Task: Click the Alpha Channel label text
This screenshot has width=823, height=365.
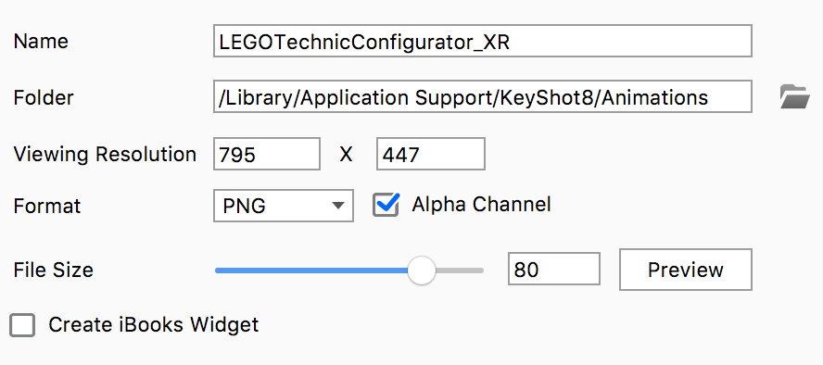Action: pyautogui.click(x=481, y=204)
